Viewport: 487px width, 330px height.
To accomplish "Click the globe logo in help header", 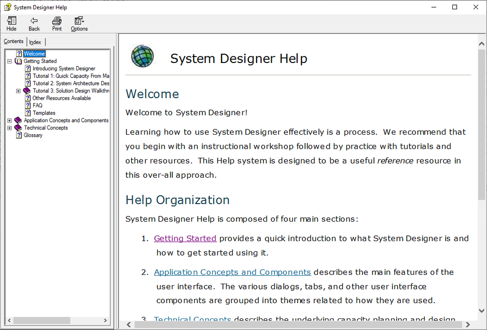I will coord(142,56).
